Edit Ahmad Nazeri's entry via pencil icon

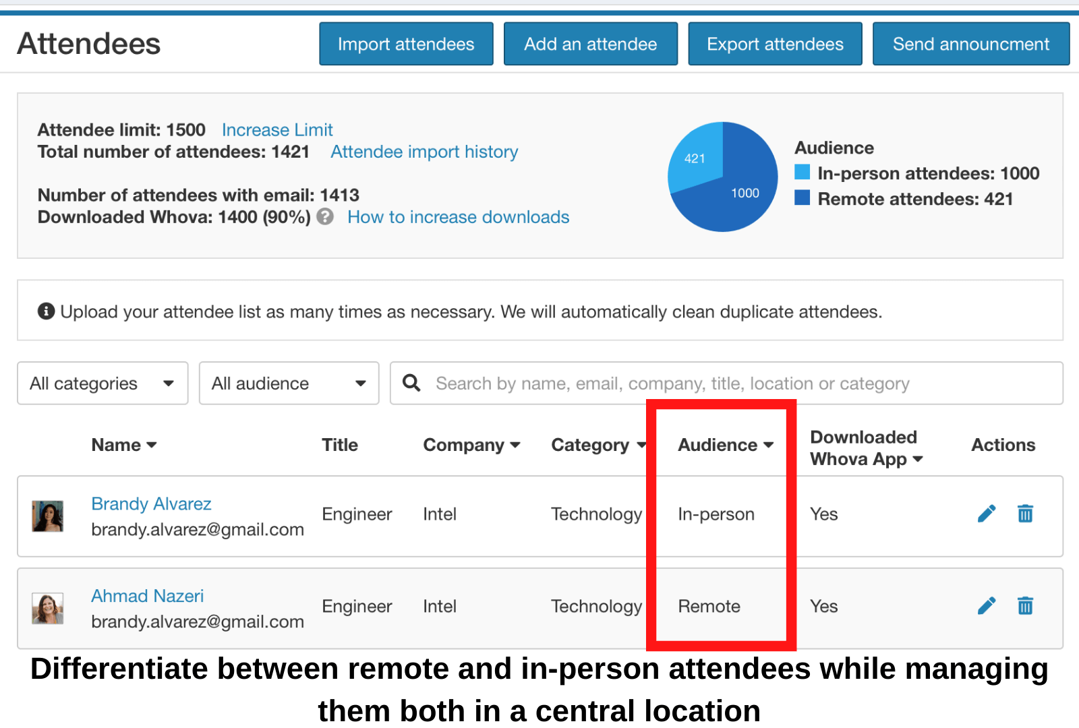pyautogui.click(x=987, y=605)
